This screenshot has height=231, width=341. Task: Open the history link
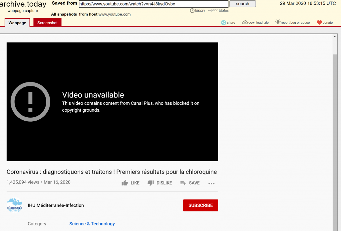tap(200, 10)
